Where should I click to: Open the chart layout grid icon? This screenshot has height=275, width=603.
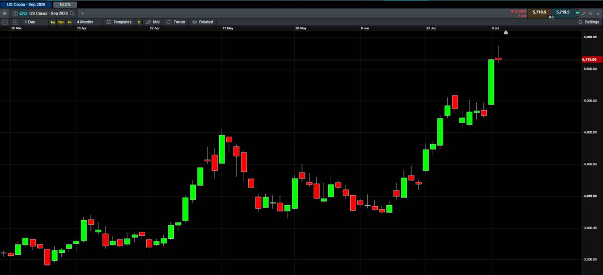(16, 22)
